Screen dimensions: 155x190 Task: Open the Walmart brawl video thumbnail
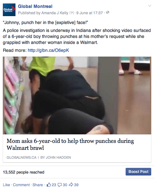(77, 95)
